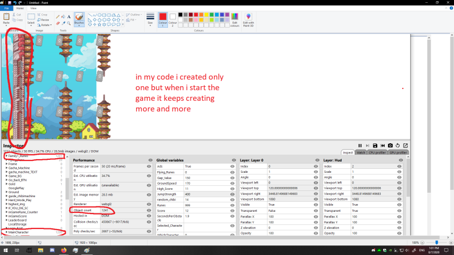Open the Brushes dropdown

click(x=79, y=24)
